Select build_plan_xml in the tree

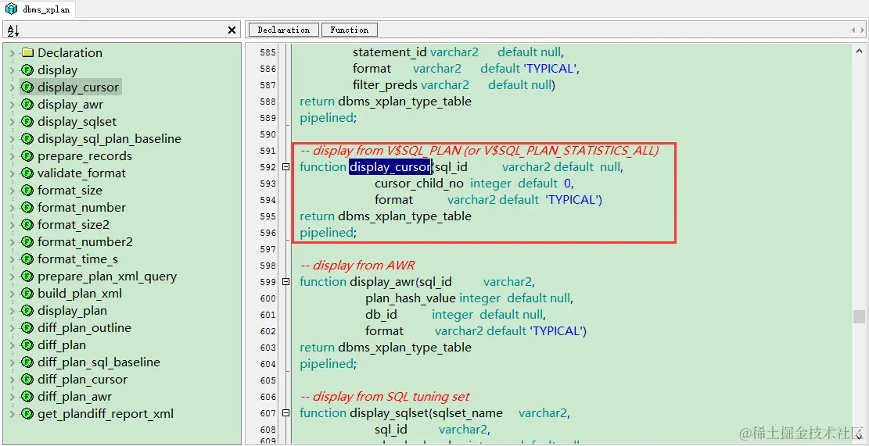click(80, 293)
